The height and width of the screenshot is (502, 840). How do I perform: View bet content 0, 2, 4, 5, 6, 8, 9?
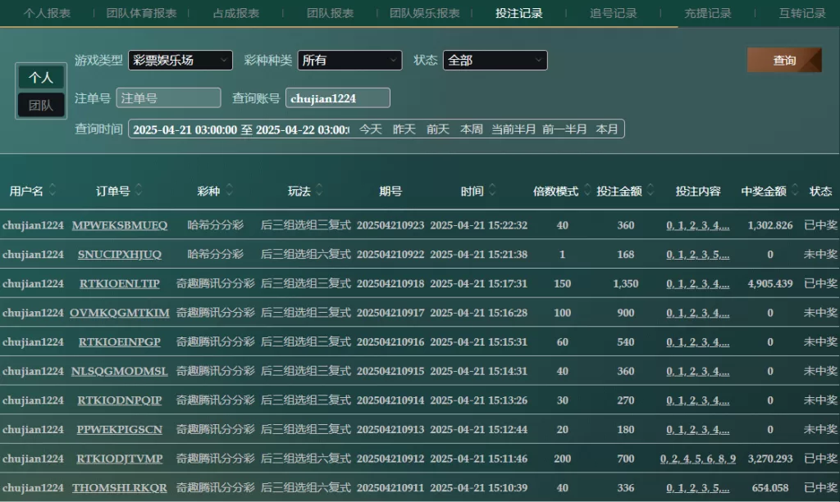coord(698,458)
